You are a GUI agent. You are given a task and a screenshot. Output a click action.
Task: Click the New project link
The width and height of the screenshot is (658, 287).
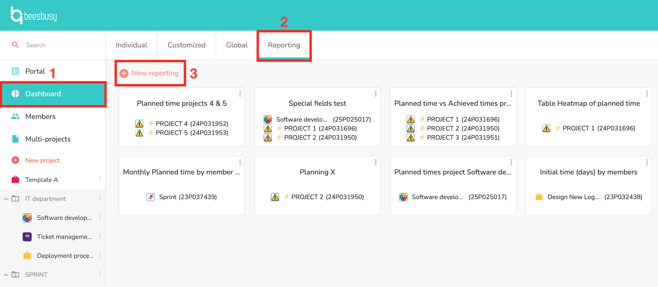click(42, 160)
